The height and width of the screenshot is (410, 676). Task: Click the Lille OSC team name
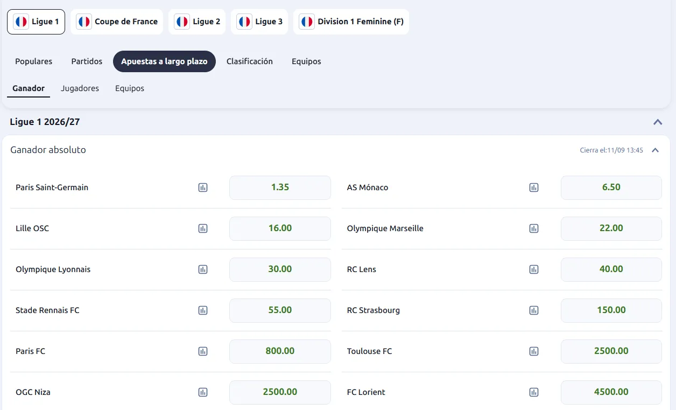coord(32,228)
